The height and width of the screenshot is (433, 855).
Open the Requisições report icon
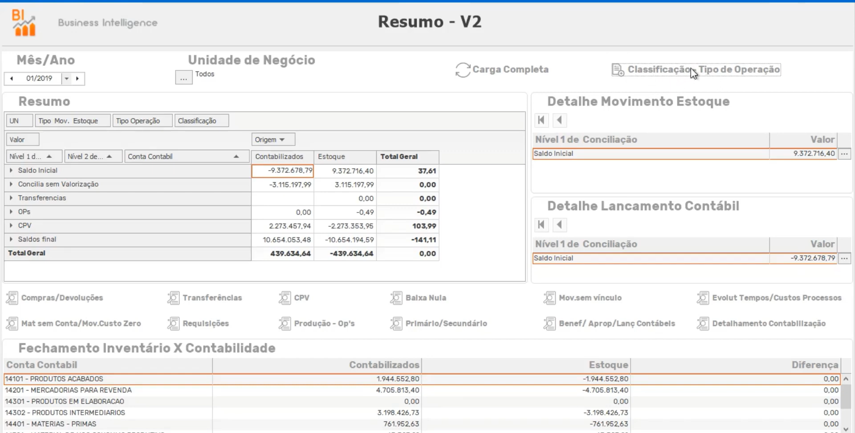click(173, 323)
